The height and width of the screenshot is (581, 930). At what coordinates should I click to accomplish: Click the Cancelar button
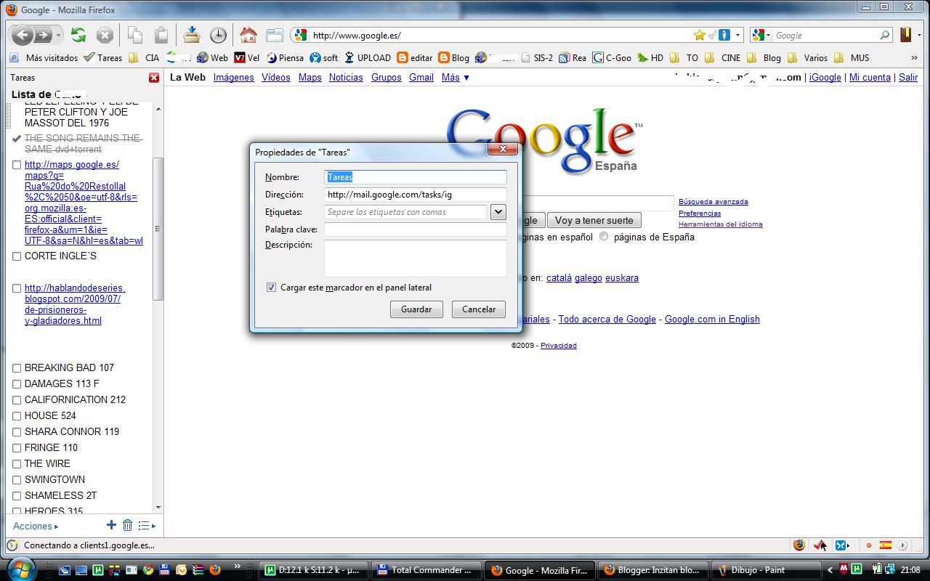(479, 309)
